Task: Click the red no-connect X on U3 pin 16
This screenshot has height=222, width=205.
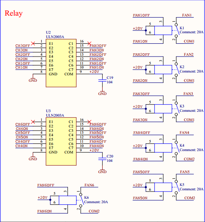Action: point(90,122)
